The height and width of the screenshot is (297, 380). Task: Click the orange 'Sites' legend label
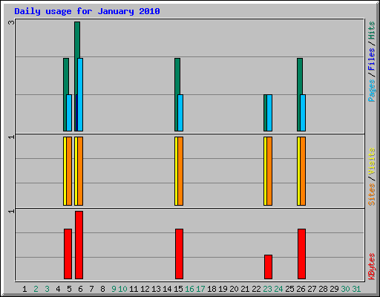click(371, 195)
